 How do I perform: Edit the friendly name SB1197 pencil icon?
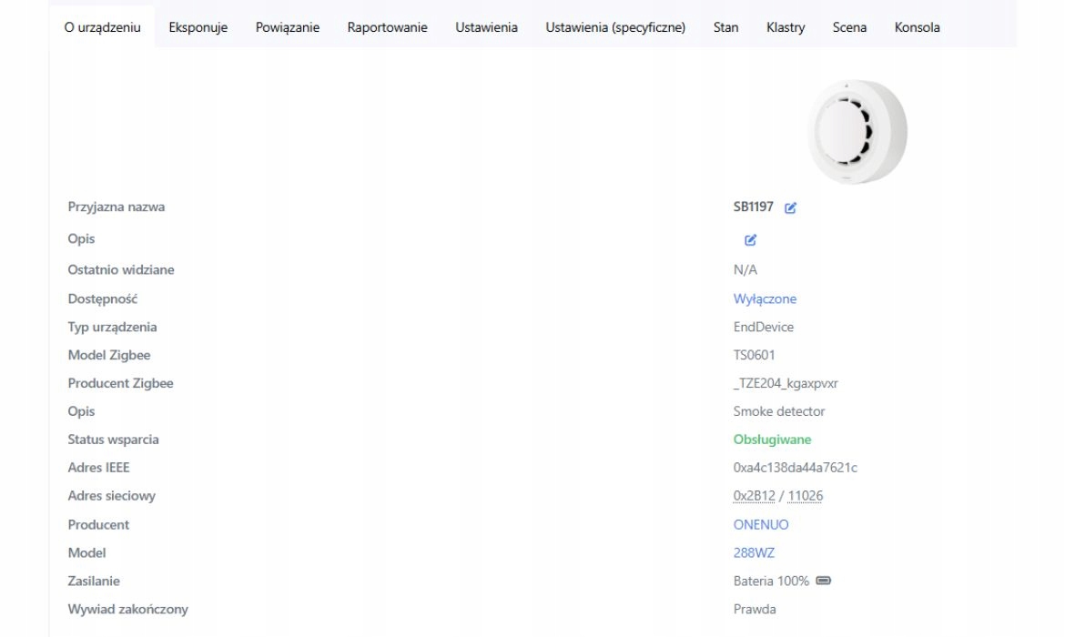(x=790, y=207)
